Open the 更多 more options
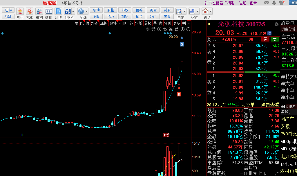The height and width of the screenshot is (176, 297). point(177,23)
